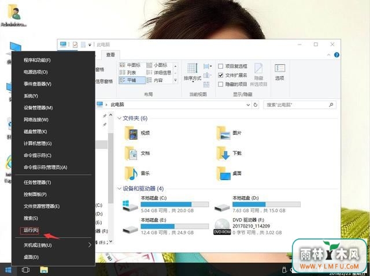Viewport: 370px width, 276px height.
Task: Choose 中图标 layout option
Action: pos(130,65)
